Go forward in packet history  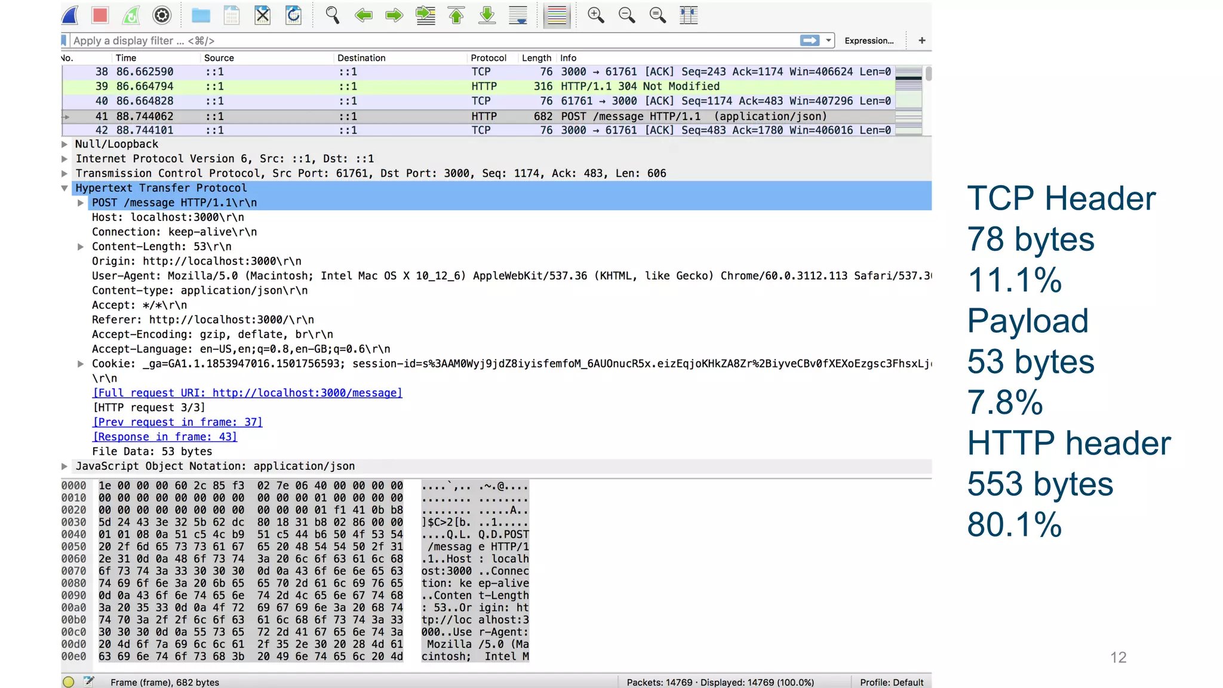coord(394,15)
